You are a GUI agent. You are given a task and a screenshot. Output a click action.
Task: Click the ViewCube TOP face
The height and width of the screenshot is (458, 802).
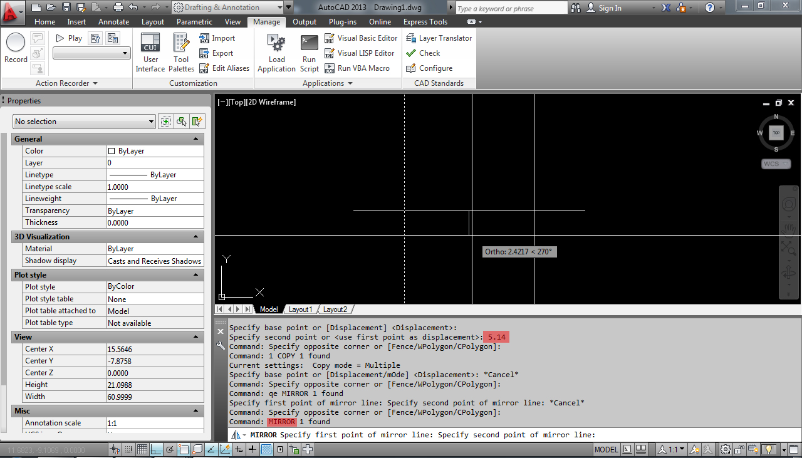tap(776, 133)
